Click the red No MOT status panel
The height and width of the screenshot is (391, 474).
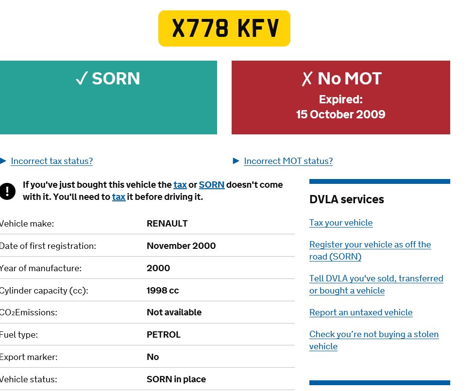340,97
